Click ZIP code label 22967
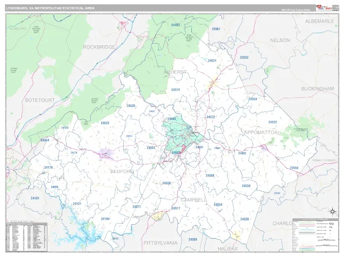 click(x=216, y=28)
